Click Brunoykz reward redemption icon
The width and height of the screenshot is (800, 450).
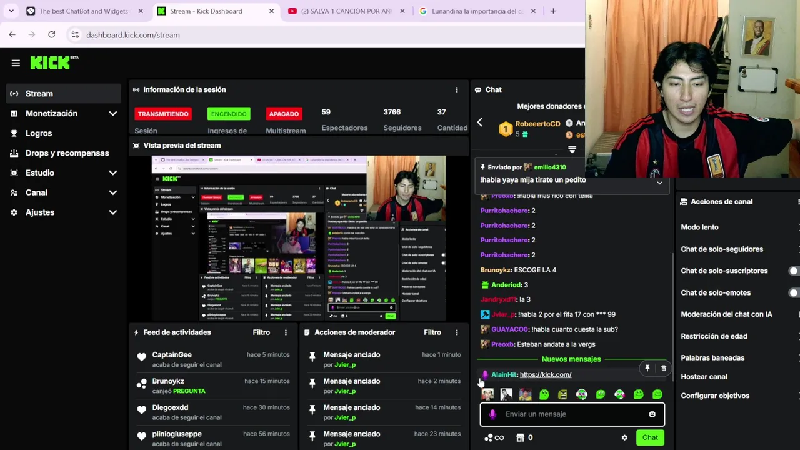[142, 384]
